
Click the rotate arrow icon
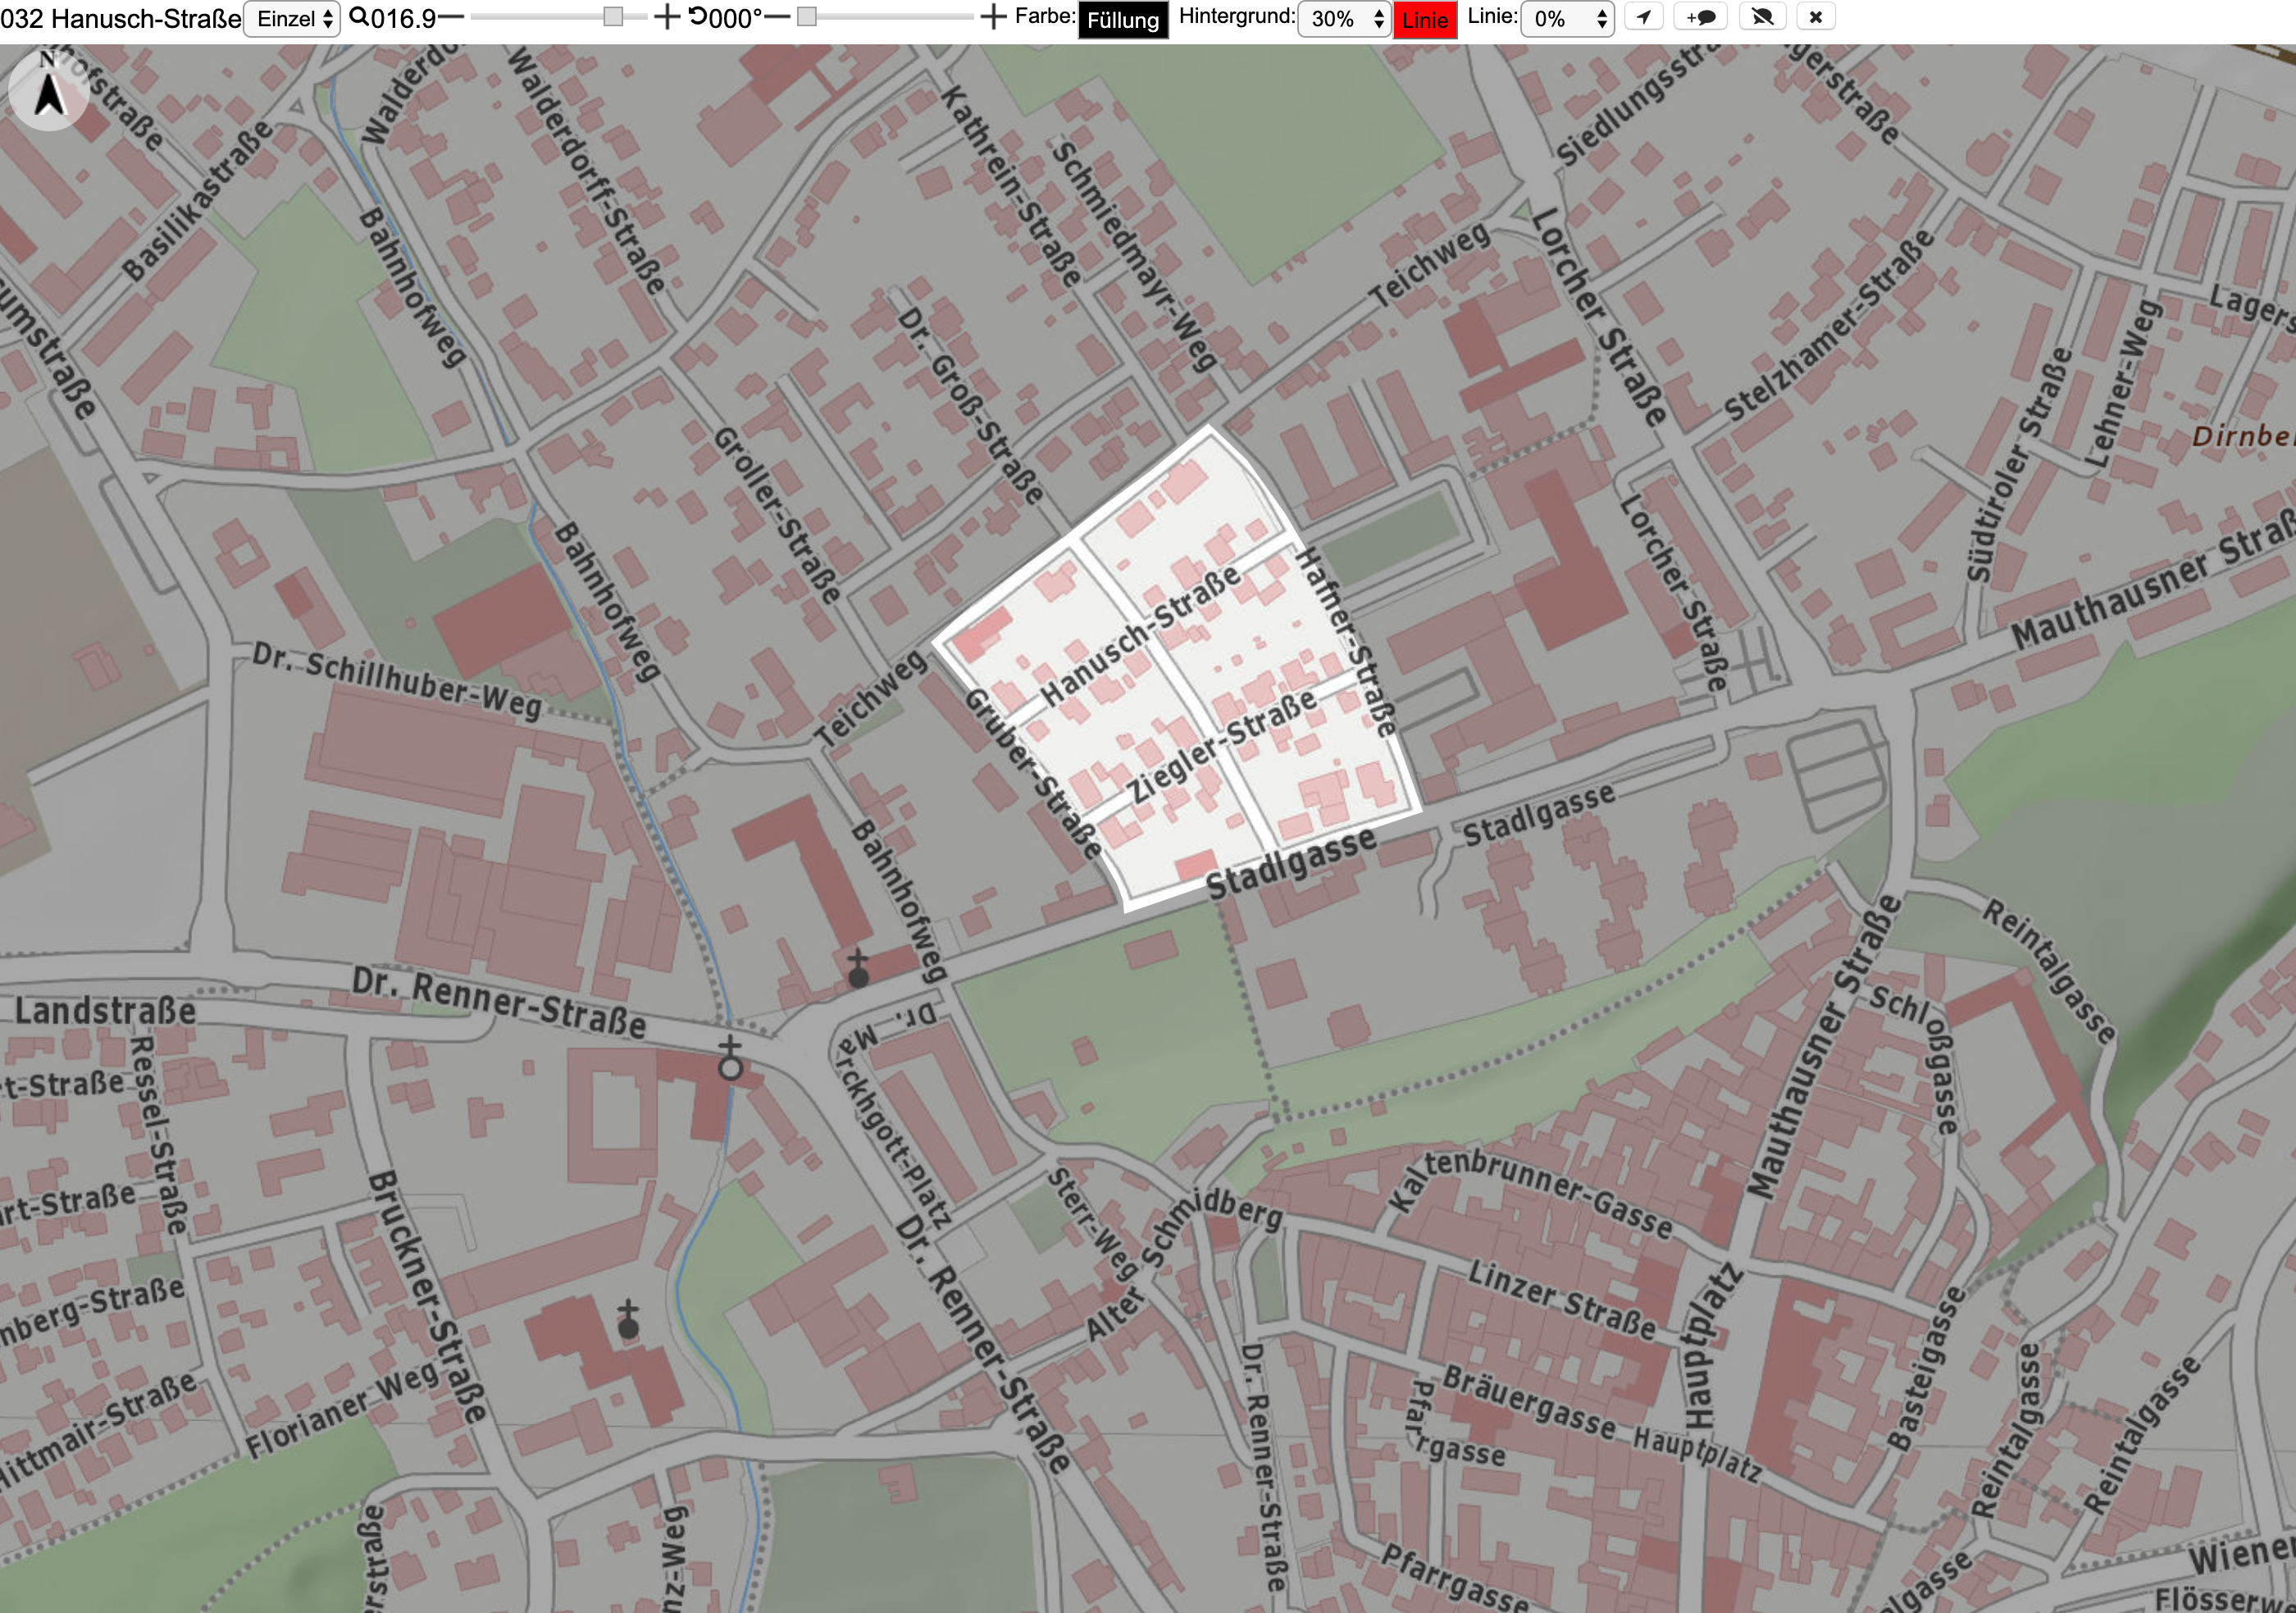point(697,16)
